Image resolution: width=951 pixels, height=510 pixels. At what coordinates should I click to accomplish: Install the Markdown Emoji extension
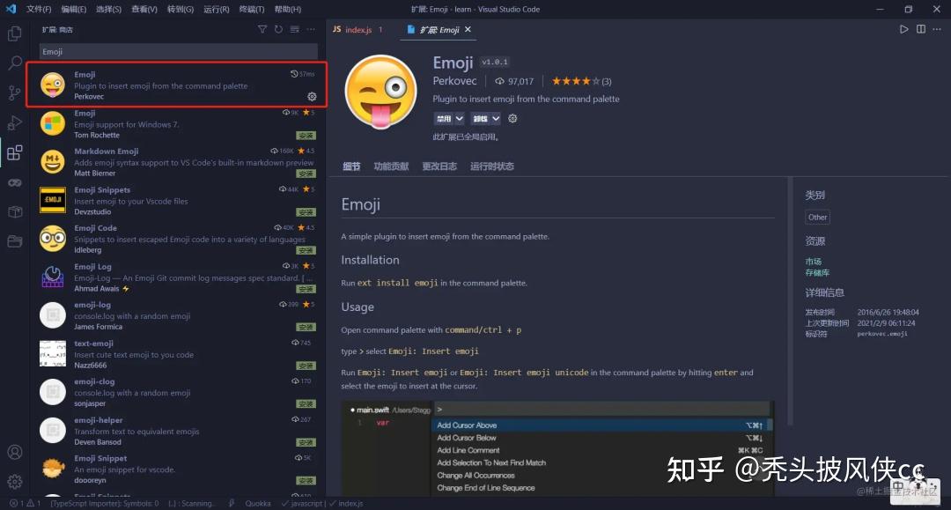[x=306, y=174]
